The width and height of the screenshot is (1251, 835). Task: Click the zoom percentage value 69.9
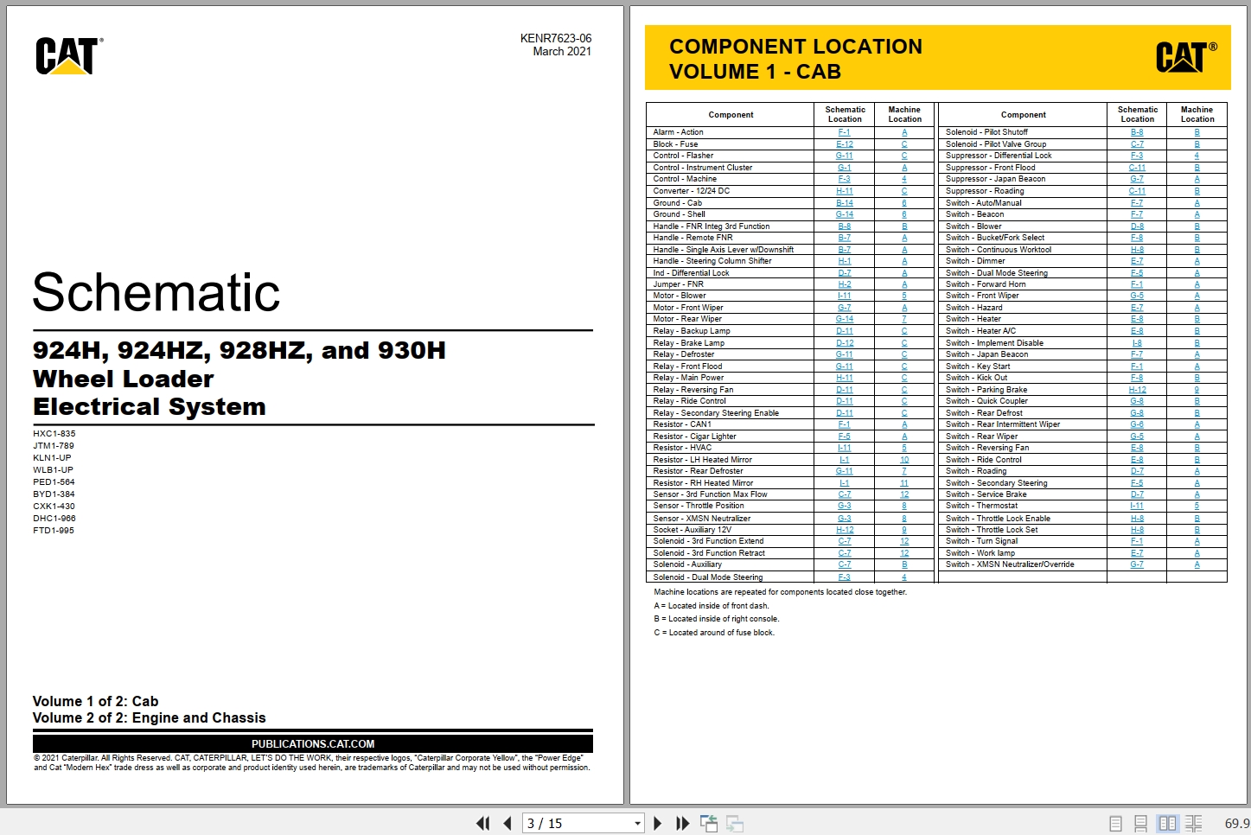click(x=1236, y=824)
